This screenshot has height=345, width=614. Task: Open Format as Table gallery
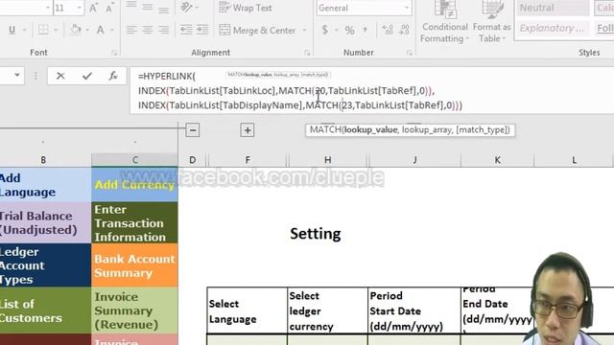pos(492,21)
